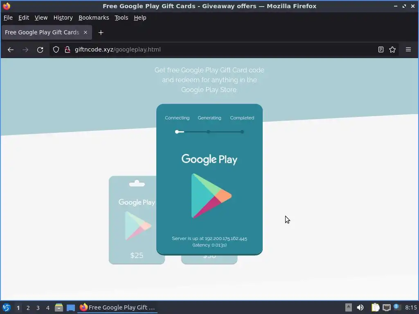Switch to workspace 3
Screen dimensions: 419x314
[x=38, y=308]
